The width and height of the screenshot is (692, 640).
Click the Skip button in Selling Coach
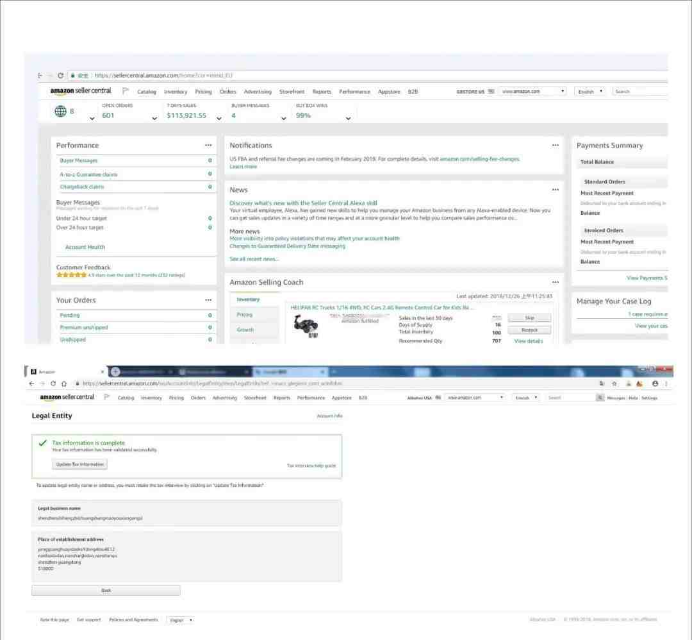click(x=529, y=317)
